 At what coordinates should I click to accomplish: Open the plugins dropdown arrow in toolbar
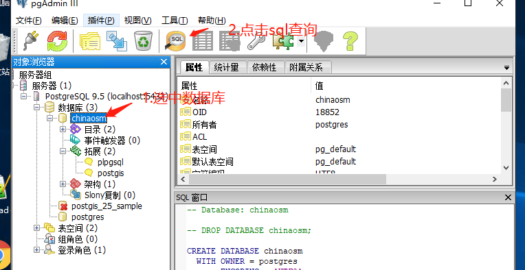302,41
